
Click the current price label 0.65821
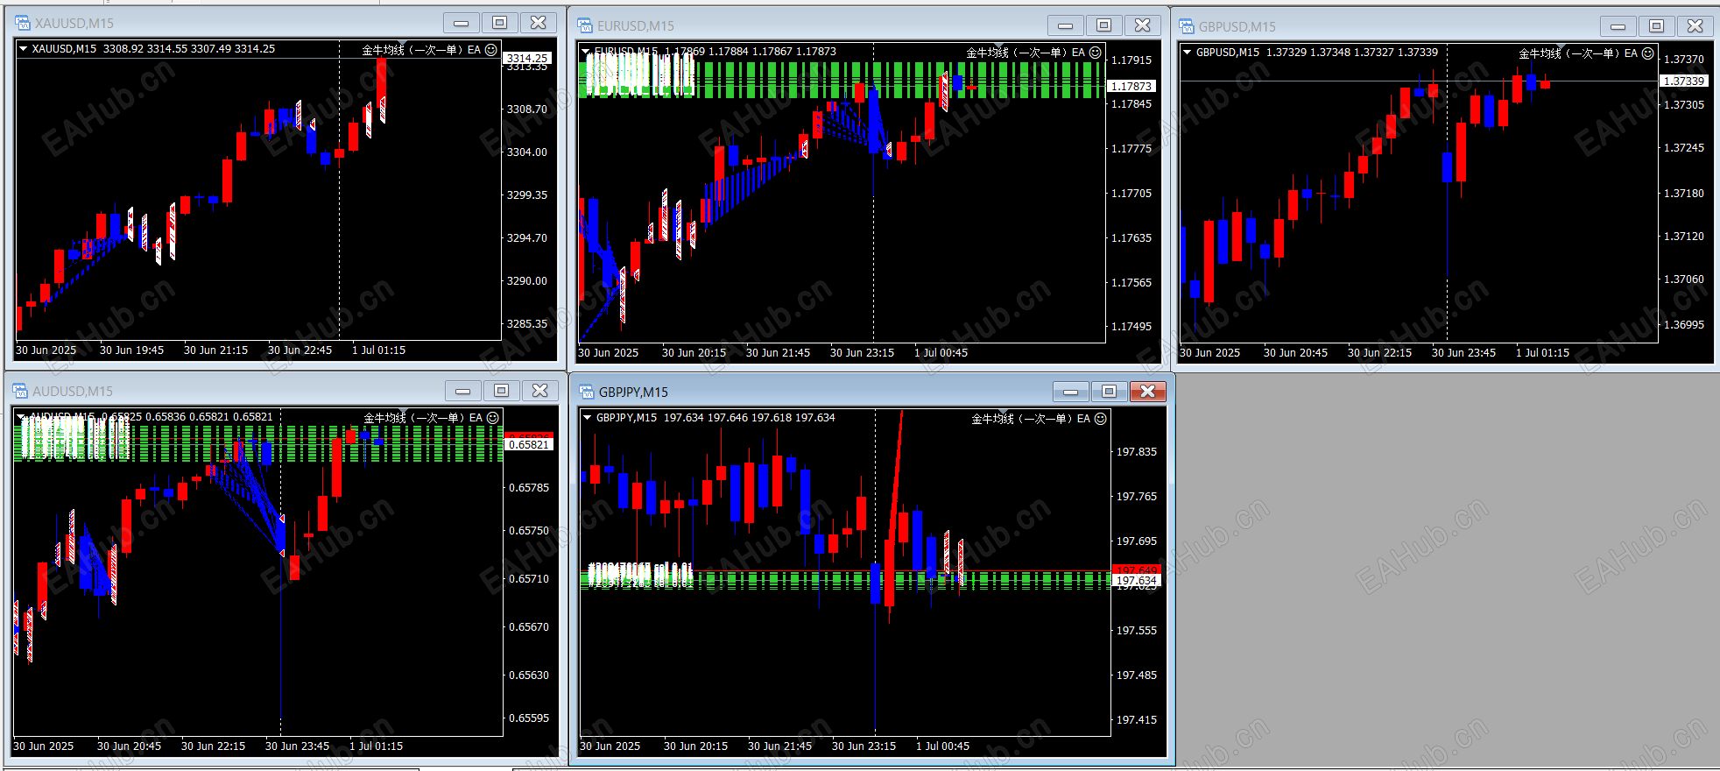(x=529, y=444)
